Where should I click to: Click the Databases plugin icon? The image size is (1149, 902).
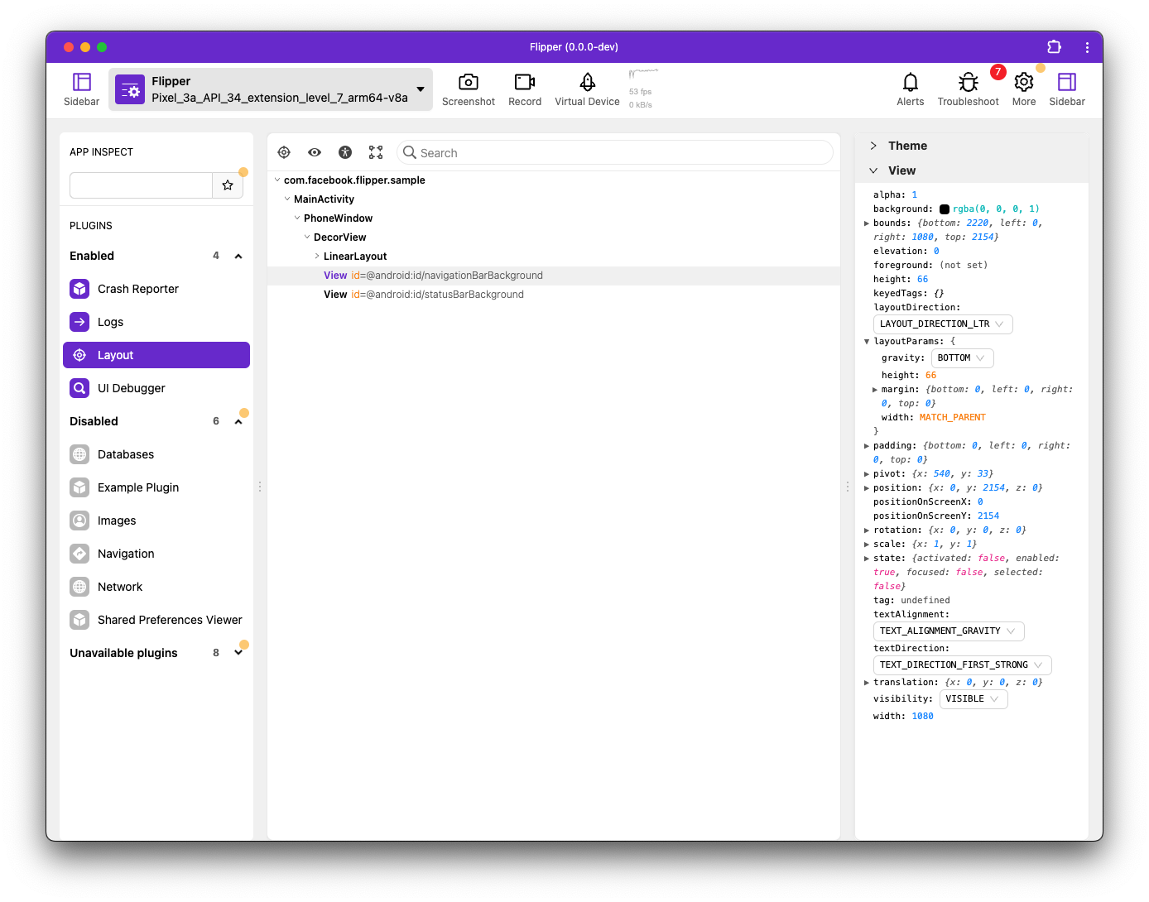pos(79,454)
